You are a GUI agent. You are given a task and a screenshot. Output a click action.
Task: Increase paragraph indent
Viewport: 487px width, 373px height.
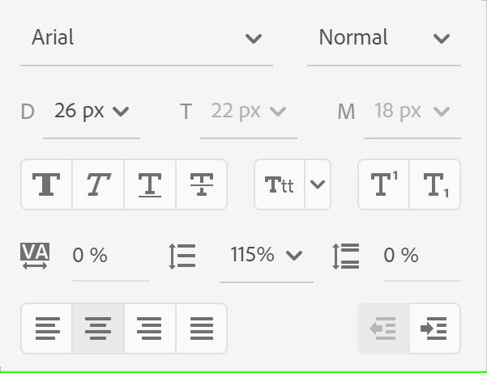435,328
